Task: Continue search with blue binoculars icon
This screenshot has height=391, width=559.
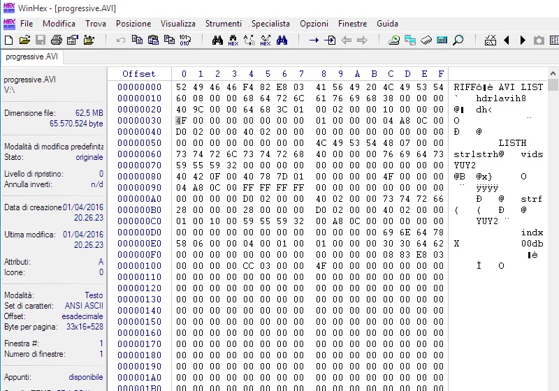Action: 282,40
